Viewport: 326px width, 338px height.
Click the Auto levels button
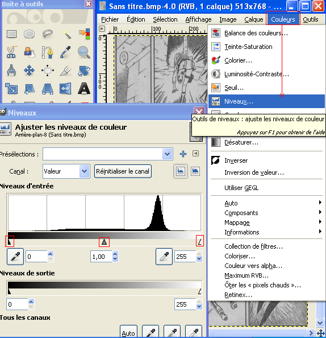click(128, 331)
